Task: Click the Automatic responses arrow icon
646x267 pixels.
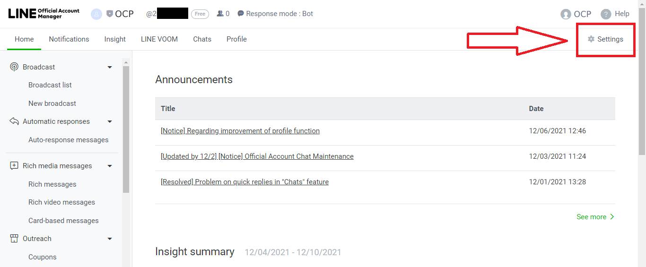Action: [14, 121]
